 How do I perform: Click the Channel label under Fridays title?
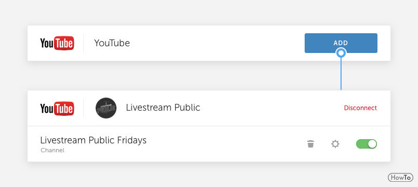point(53,150)
